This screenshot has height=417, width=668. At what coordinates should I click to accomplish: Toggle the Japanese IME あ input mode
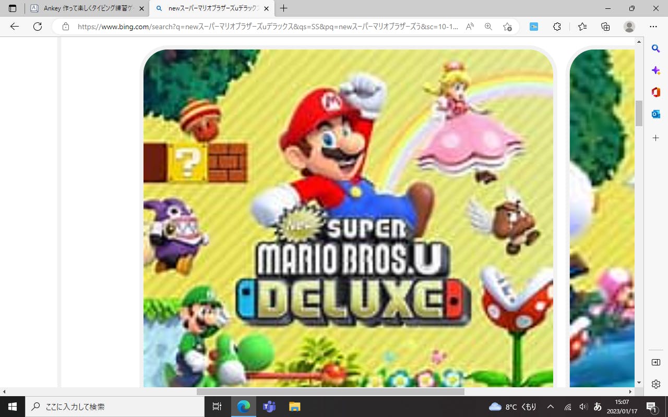(598, 407)
